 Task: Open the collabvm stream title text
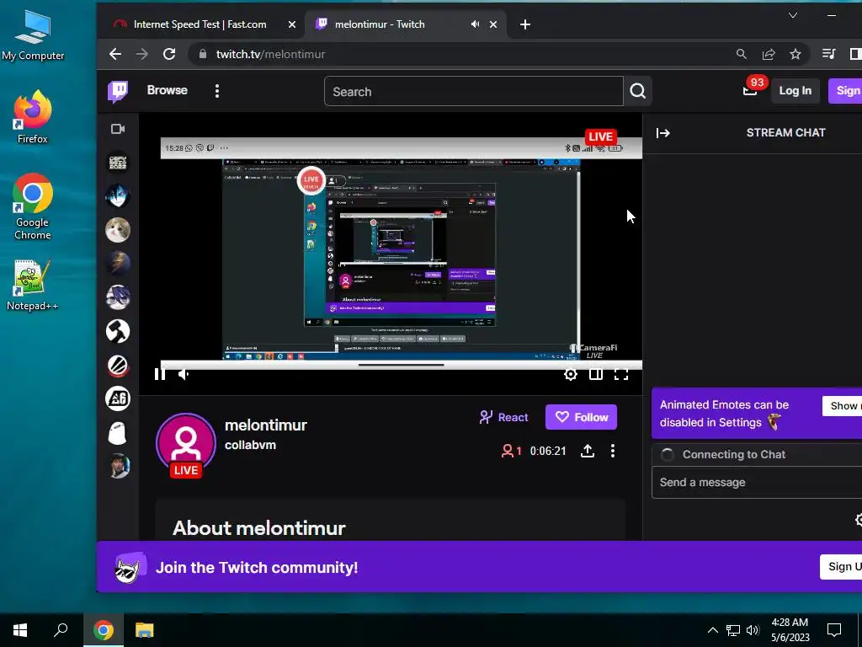pyautogui.click(x=250, y=445)
